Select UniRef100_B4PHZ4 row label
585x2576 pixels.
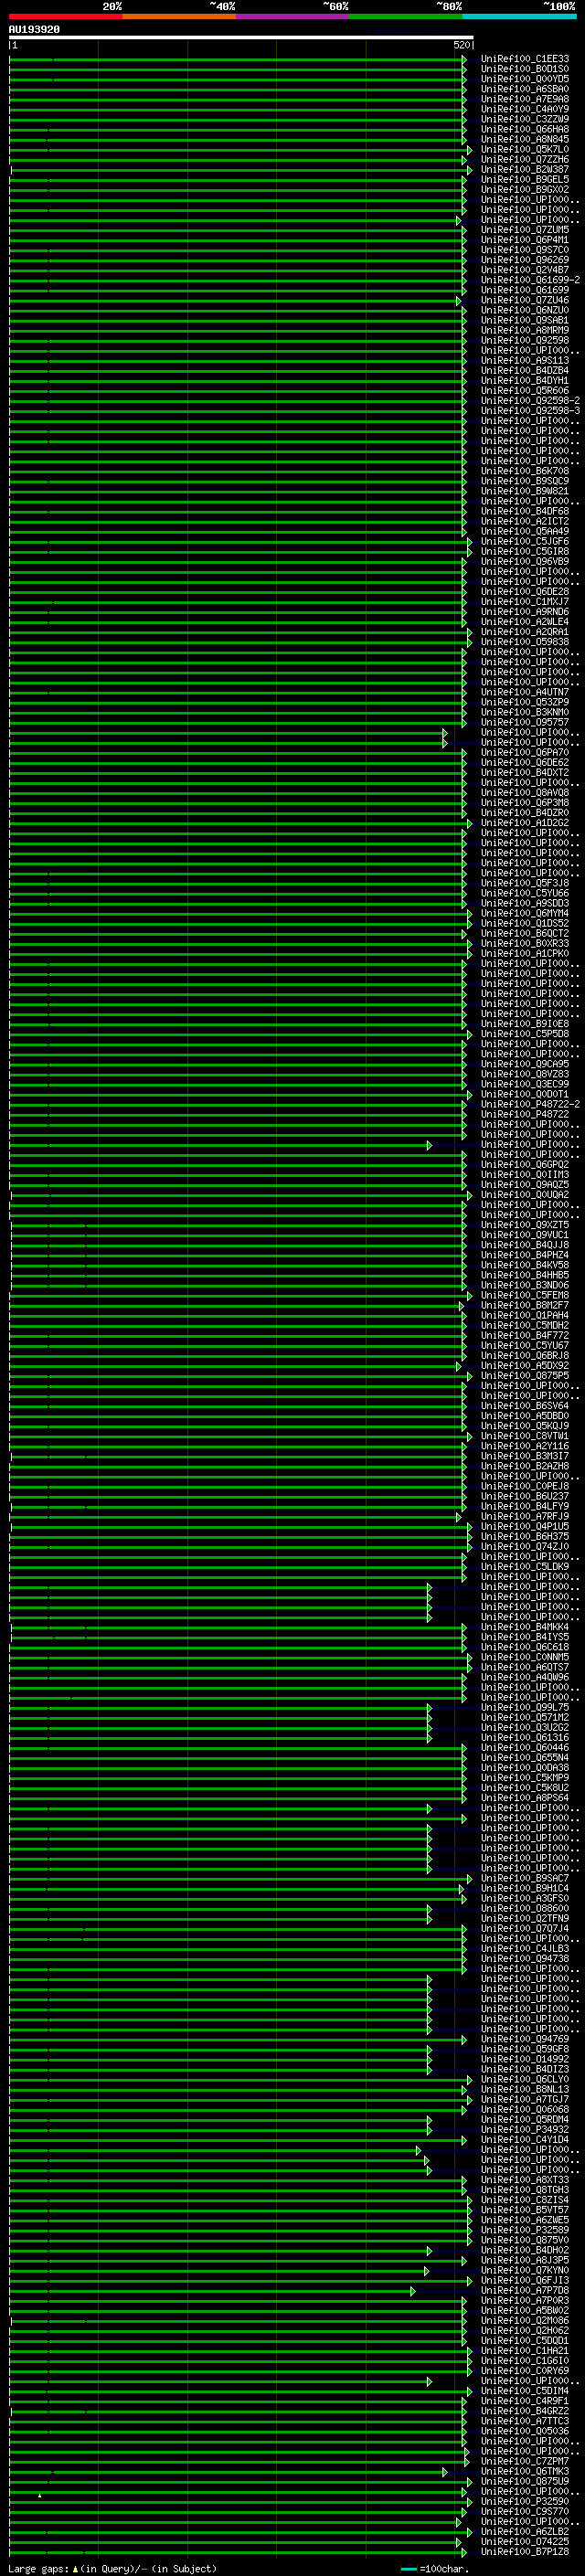525,1255
